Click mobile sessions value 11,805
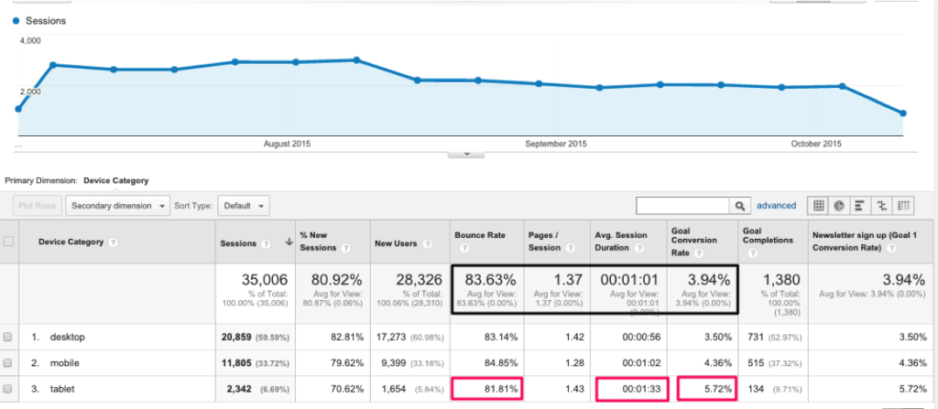Image resolution: width=938 pixels, height=409 pixels. coord(237,362)
